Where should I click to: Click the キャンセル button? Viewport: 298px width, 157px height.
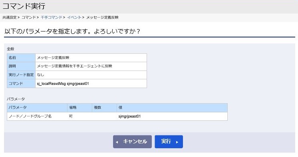[x=132, y=141]
